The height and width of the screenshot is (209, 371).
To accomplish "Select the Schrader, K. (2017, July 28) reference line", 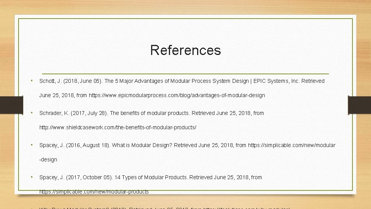I will [x=151, y=113].
